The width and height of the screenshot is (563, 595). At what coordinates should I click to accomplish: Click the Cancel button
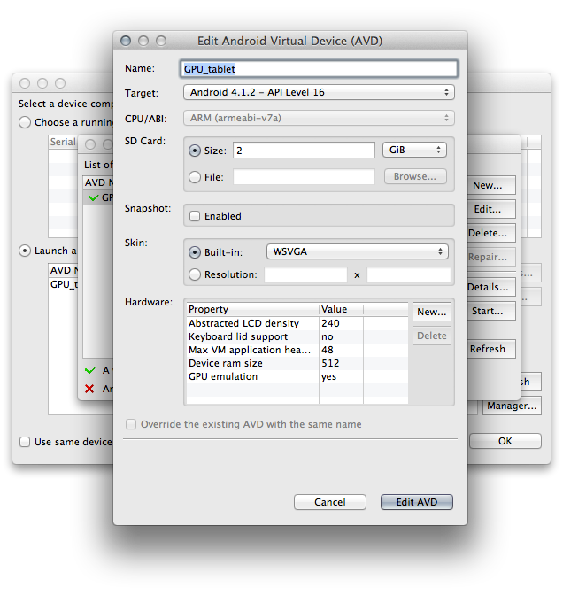click(x=329, y=502)
